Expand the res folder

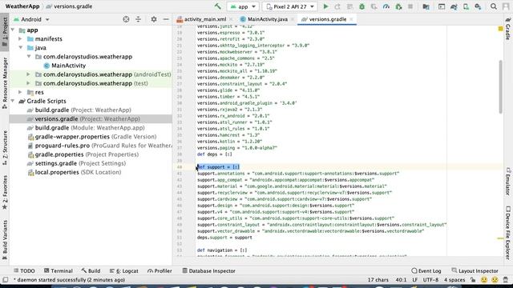tap(20, 92)
